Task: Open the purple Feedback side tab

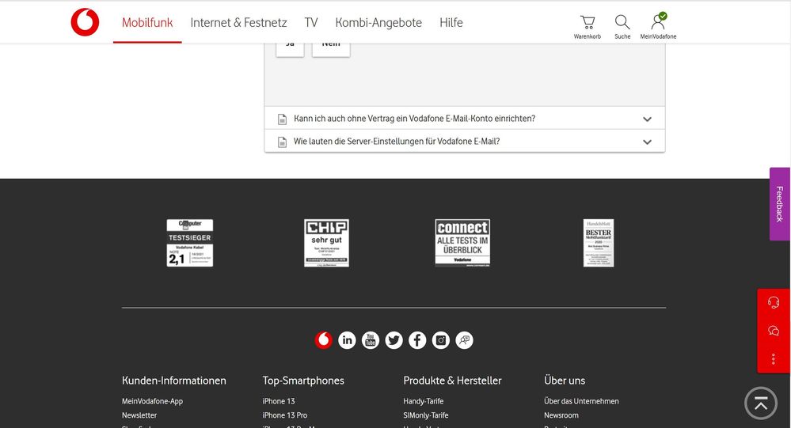Action: 779,203
